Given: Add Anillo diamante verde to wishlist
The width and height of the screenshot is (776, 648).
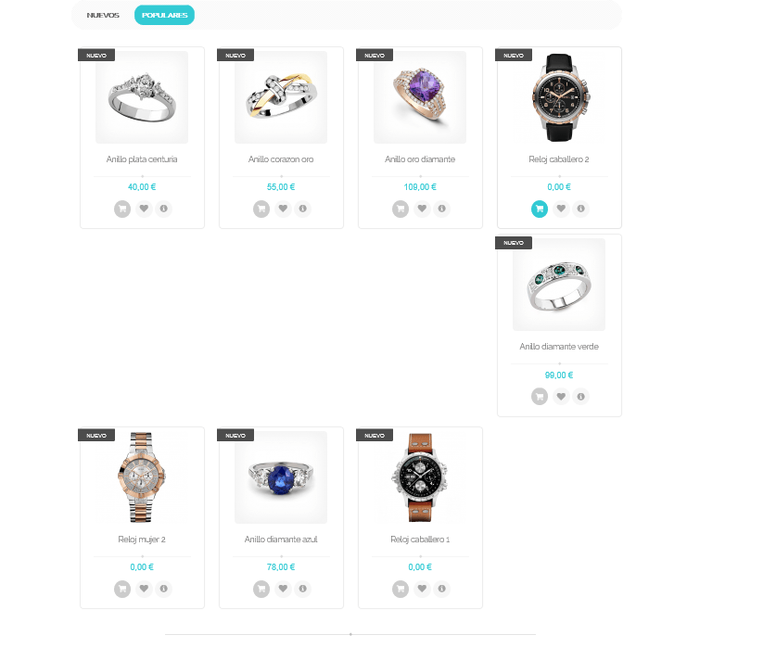Looking at the screenshot, I should pyautogui.click(x=561, y=396).
